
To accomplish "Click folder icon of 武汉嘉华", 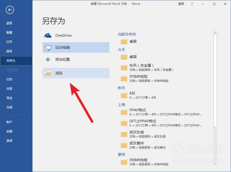I will pyautogui.click(x=124, y=145).
